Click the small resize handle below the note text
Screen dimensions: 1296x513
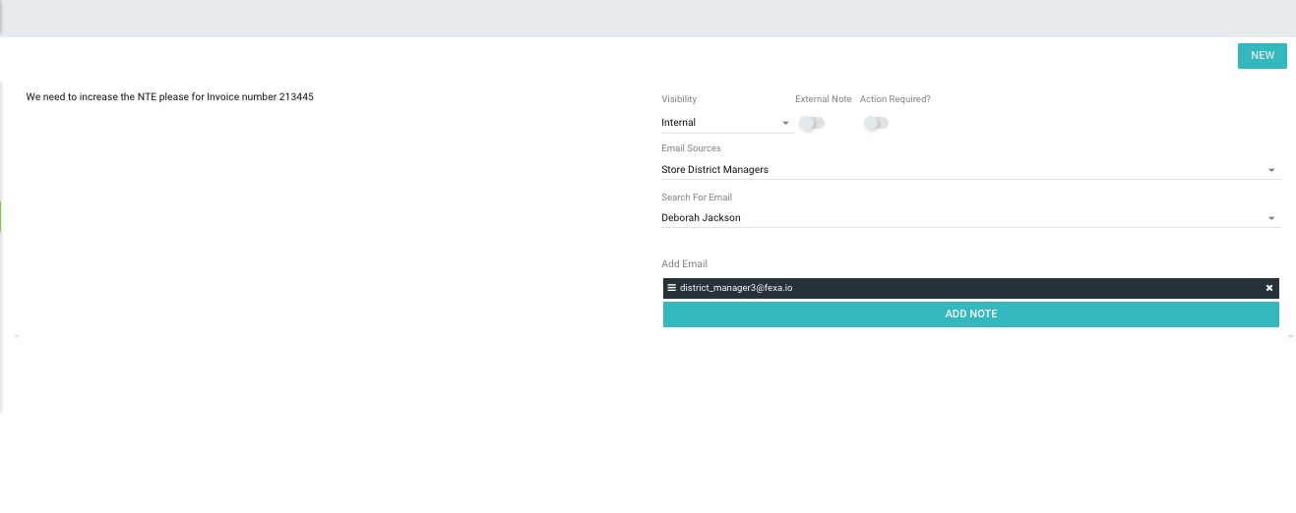[x=17, y=337]
